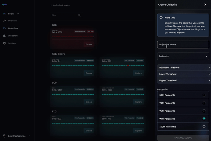Click the Polaris logo icon

[5, 5]
